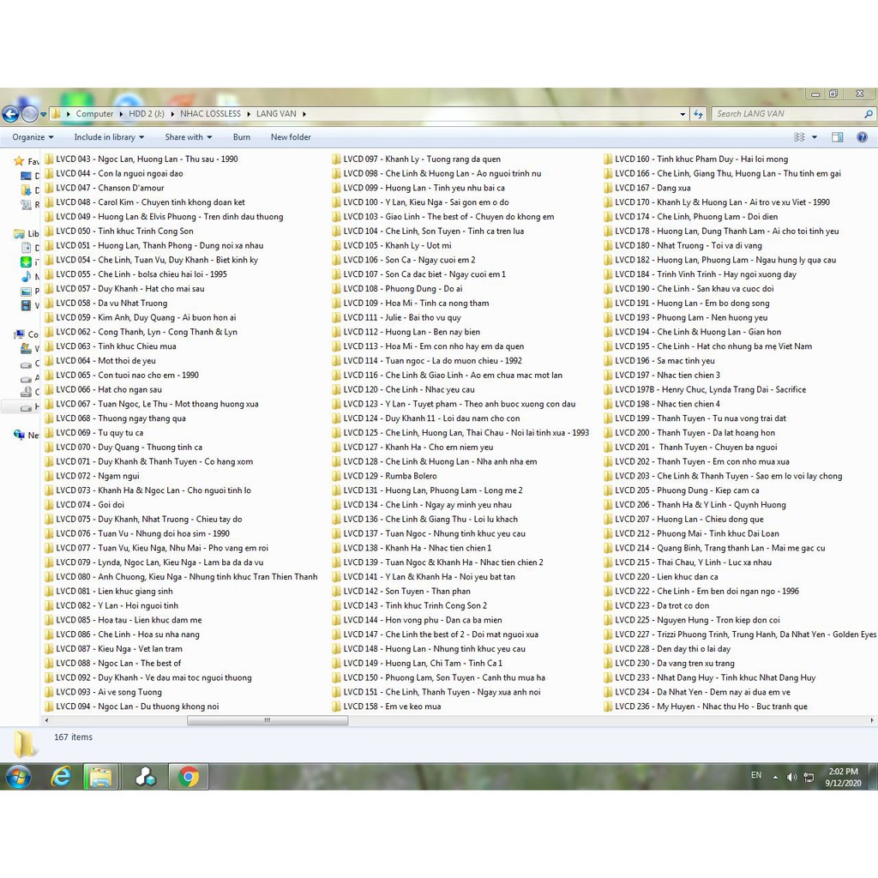Open the view options dropdown arrow

pos(815,137)
